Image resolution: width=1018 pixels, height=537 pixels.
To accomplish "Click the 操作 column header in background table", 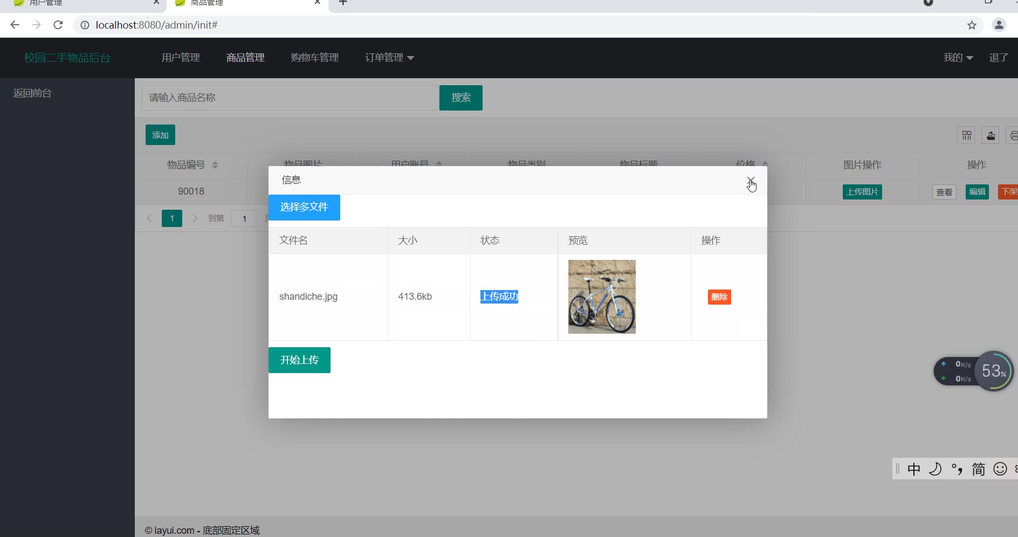I will [976, 165].
